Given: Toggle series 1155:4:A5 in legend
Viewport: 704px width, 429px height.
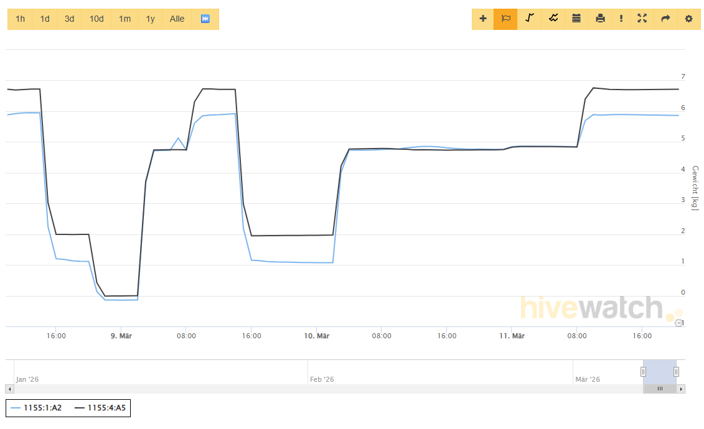Looking at the screenshot, I should [x=100, y=408].
